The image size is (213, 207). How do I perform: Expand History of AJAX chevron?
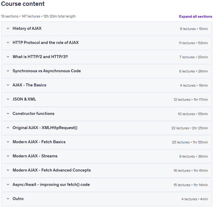coord(8,28)
